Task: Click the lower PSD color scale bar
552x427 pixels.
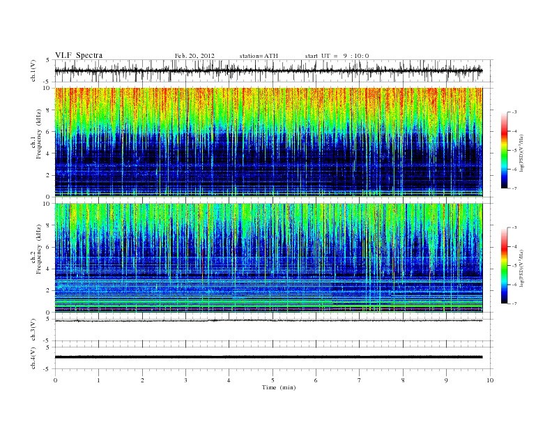Action: [x=504, y=265]
